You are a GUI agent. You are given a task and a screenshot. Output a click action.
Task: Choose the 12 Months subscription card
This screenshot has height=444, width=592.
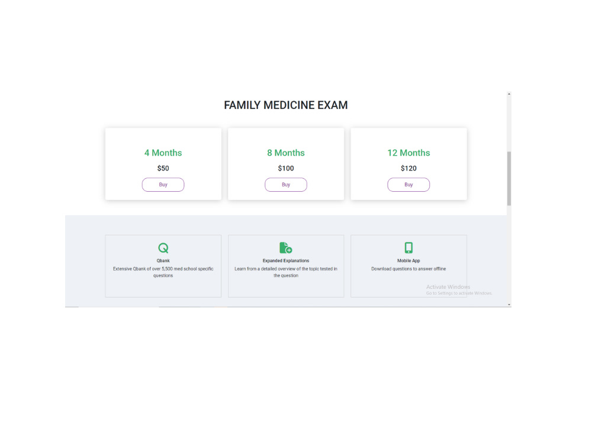coord(408,163)
